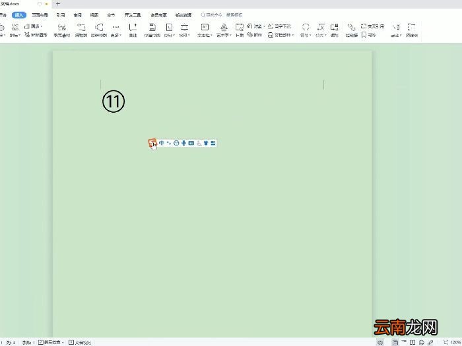Open the WordArt (艺术字) dropdown
Image resolution: width=462 pixels, height=346 pixels.
click(224, 30)
